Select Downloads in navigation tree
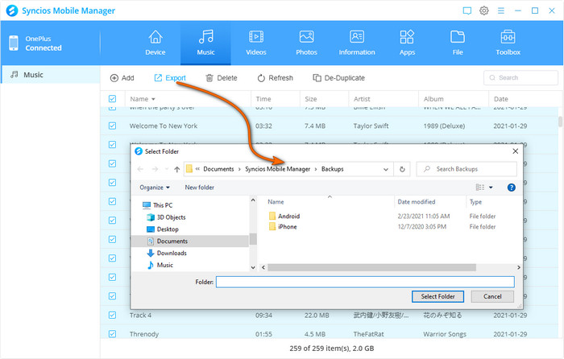Image resolution: width=564 pixels, height=359 pixels. click(x=167, y=253)
